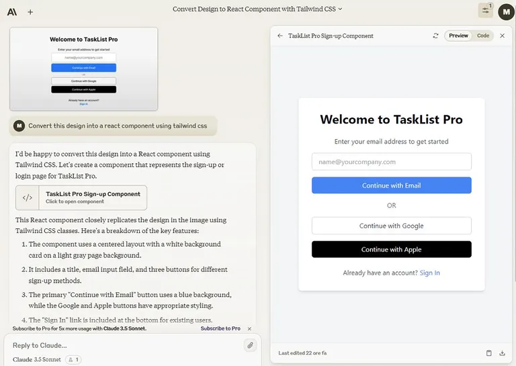Click Continue with Google button

point(391,226)
